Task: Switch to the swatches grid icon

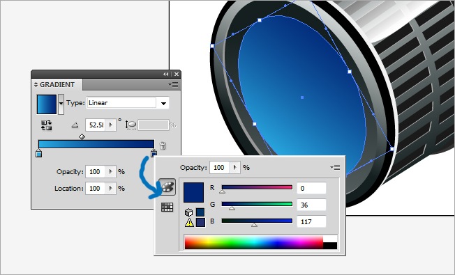Action: [x=167, y=207]
